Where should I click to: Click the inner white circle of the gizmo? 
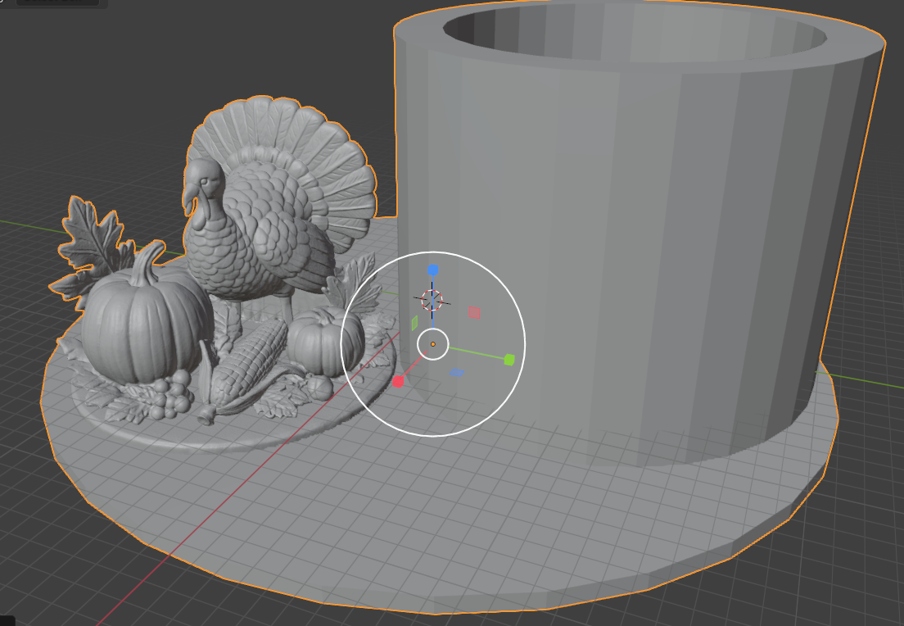click(433, 344)
